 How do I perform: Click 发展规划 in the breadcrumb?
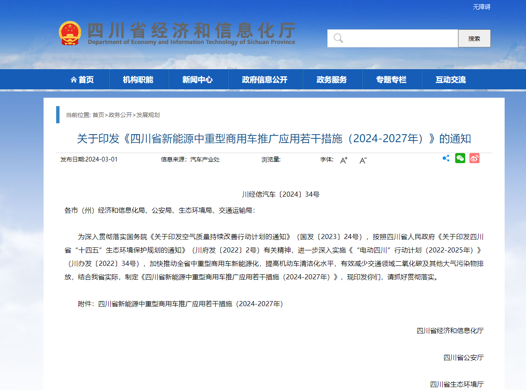148,115
